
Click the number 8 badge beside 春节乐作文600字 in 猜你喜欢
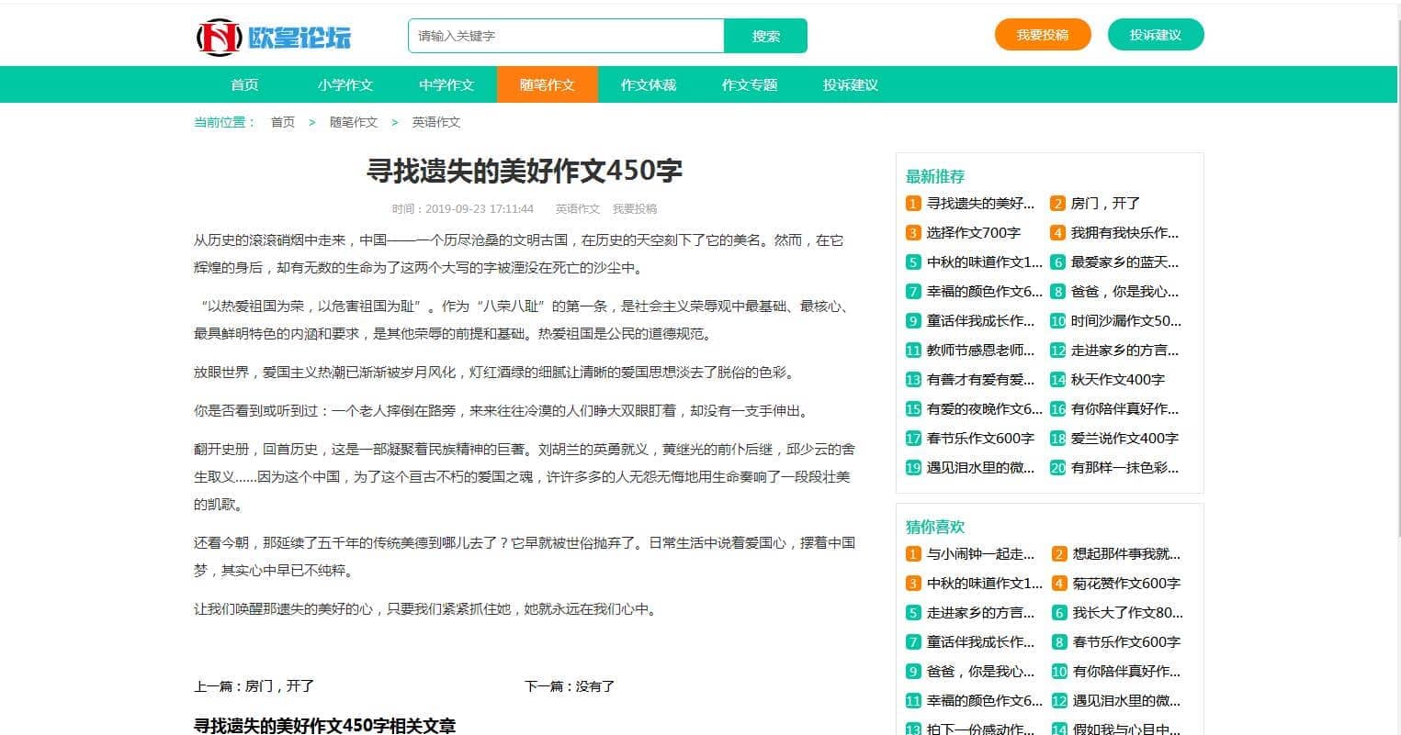(1058, 642)
